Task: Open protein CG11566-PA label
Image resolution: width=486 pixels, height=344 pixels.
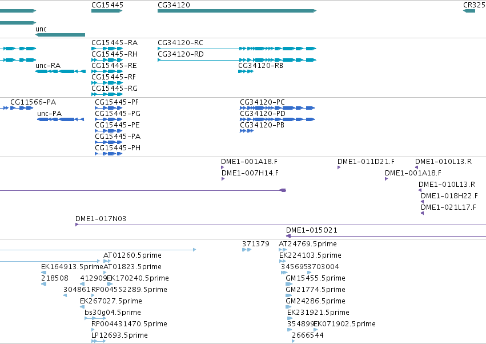Action: pos(33,102)
